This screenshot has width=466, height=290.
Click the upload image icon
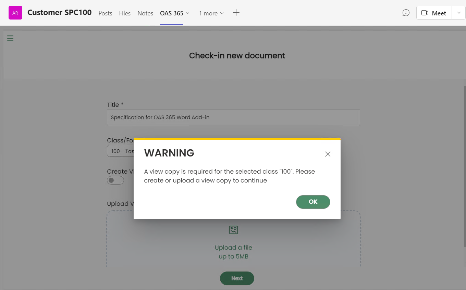[233, 230]
